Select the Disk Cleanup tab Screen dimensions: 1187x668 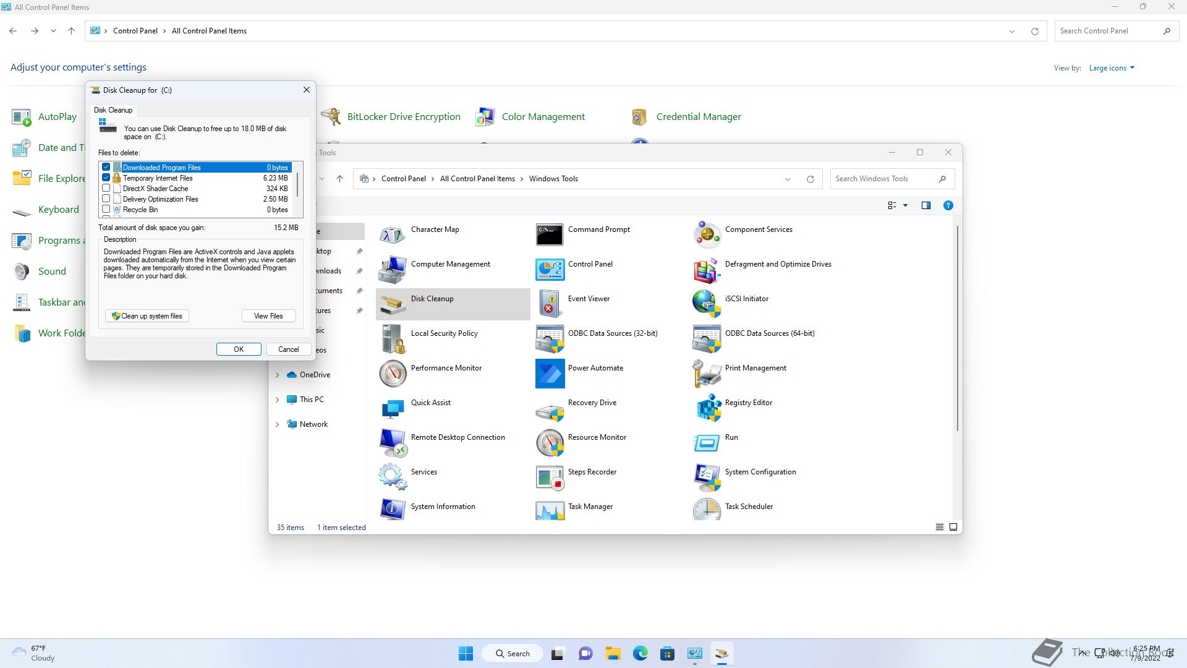tap(113, 110)
